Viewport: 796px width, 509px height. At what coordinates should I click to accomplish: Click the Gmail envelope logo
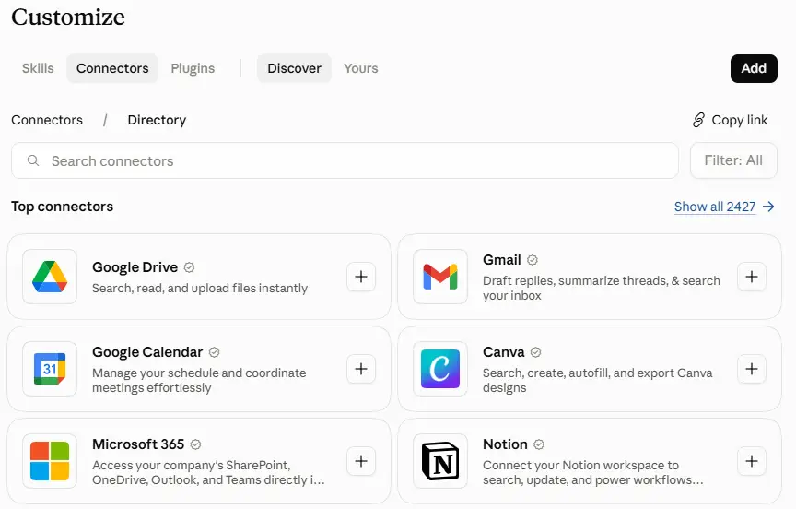tap(440, 277)
